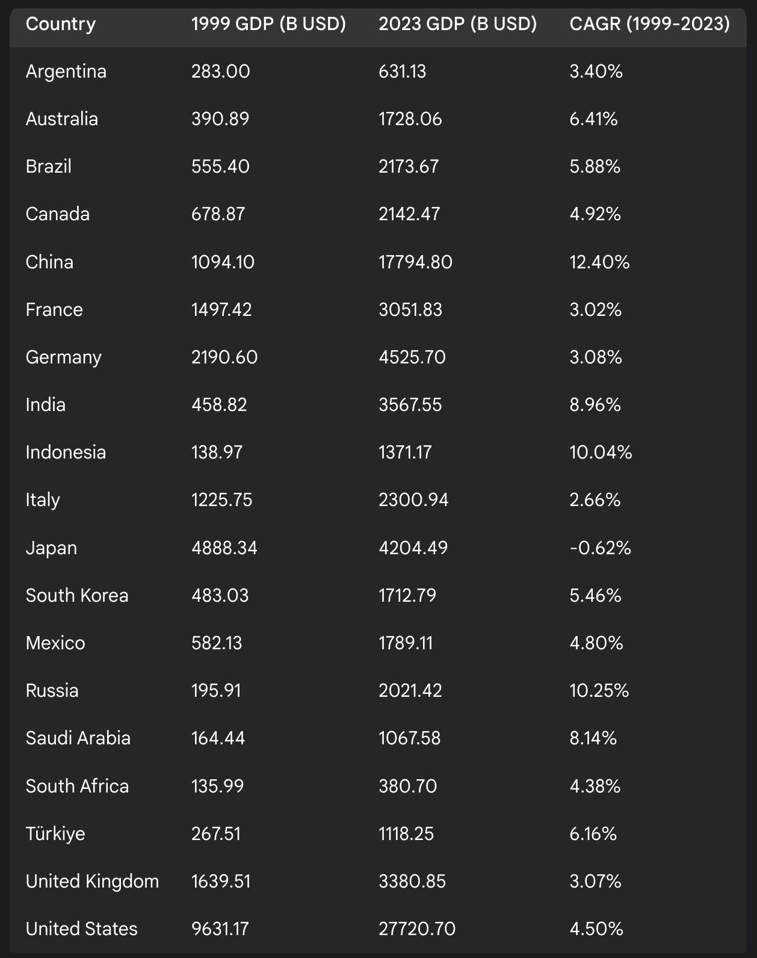Click the United States row label

click(x=82, y=929)
